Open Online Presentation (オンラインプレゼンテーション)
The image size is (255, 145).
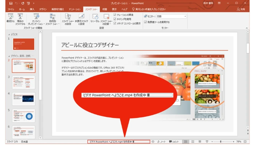click(36, 19)
